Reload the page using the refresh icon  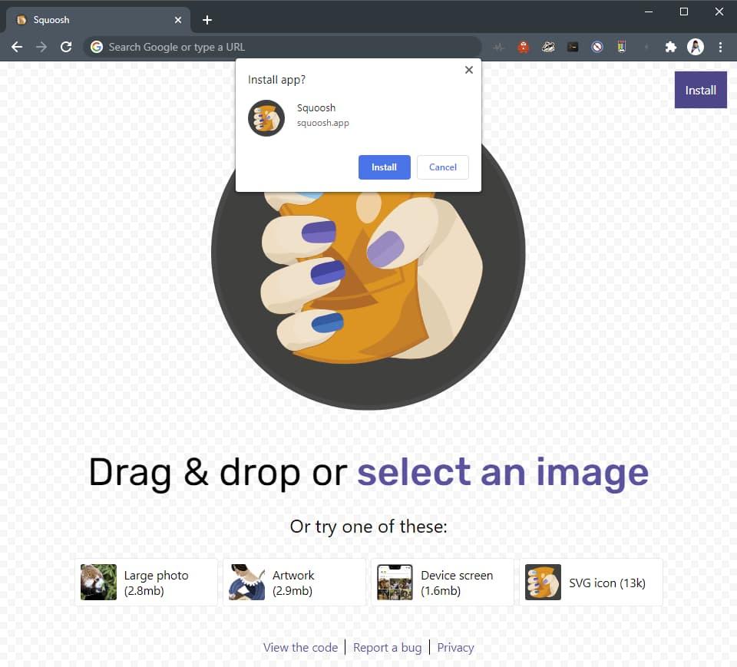(x=66, y=47)
